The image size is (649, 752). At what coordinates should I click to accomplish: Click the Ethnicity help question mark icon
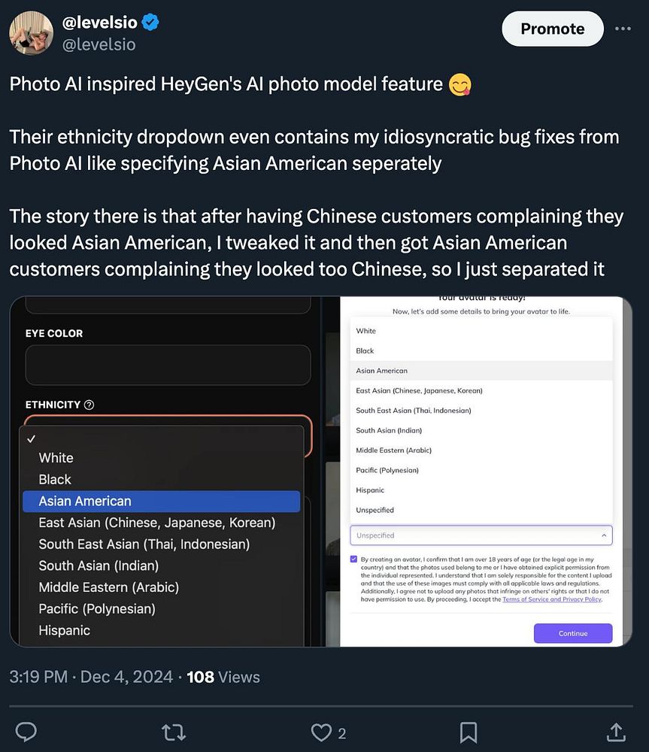(x=89, y=405)
